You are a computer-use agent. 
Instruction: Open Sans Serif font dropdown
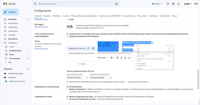click(103, 58)
